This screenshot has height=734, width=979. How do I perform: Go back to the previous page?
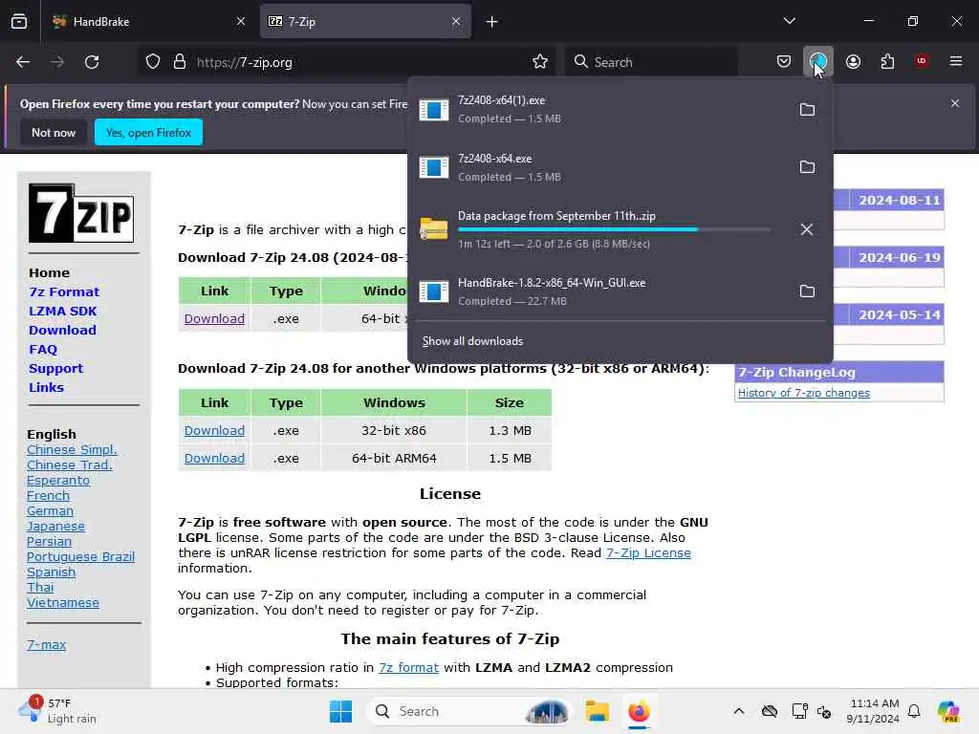[23, 62]
